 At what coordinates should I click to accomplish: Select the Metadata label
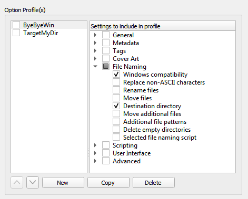pyautogui.click(x=126, y=43)
